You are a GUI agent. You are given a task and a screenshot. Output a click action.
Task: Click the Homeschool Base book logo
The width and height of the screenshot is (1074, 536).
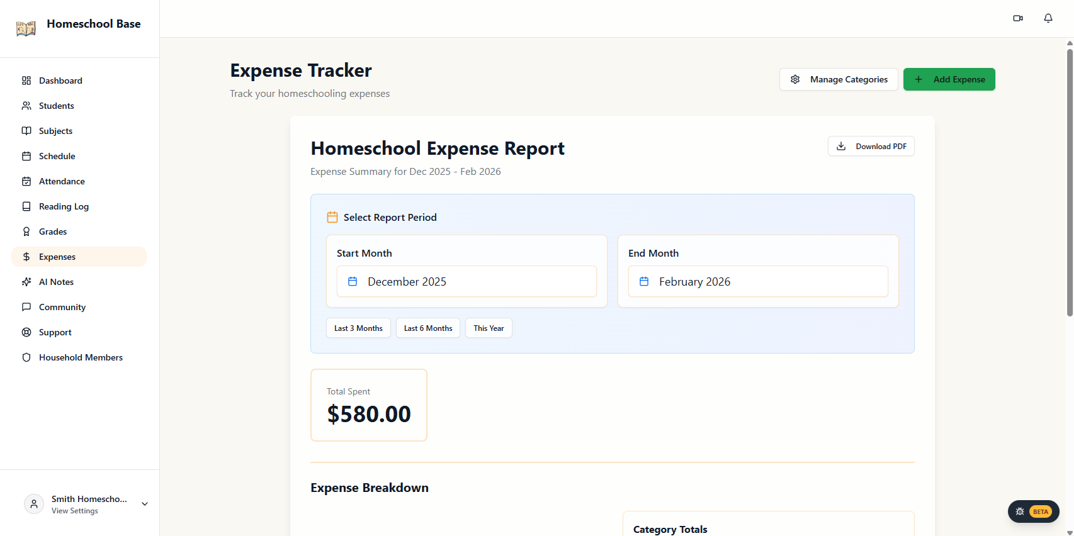click(x=26, y=28)
